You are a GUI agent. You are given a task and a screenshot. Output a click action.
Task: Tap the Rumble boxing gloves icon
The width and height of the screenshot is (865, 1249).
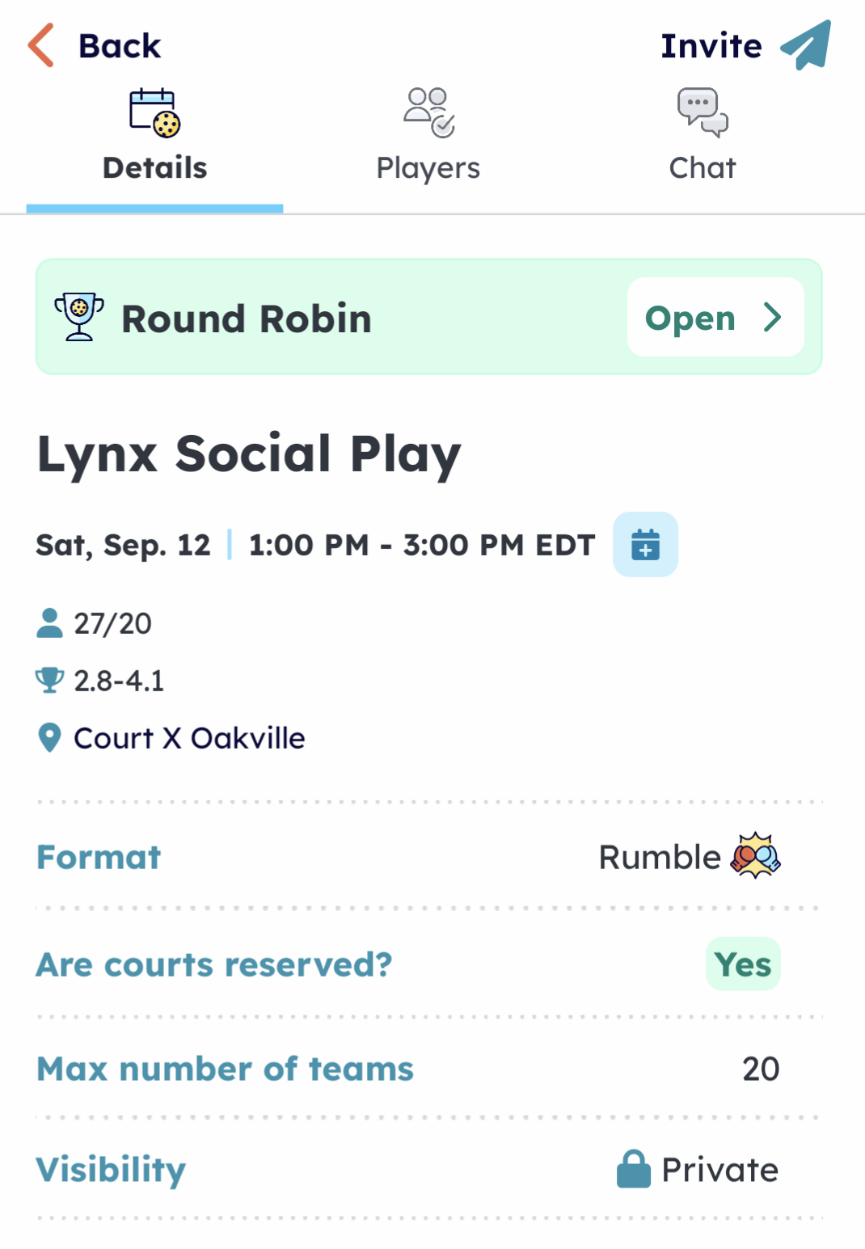[756, 855]
